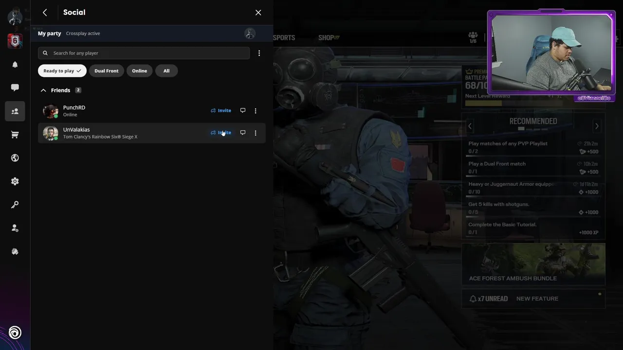The image size is (623, 350).
Task: Toggle the Dual Front filter
Action: [x=107, y=71]
